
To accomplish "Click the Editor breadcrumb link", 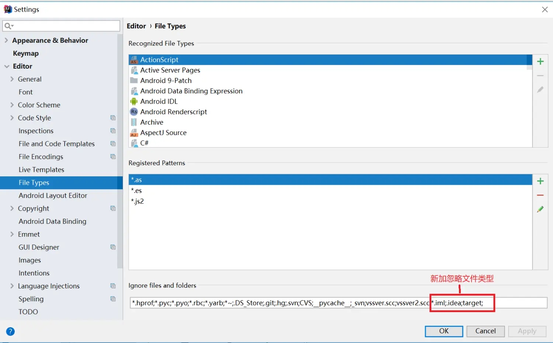I will [136, 26].
